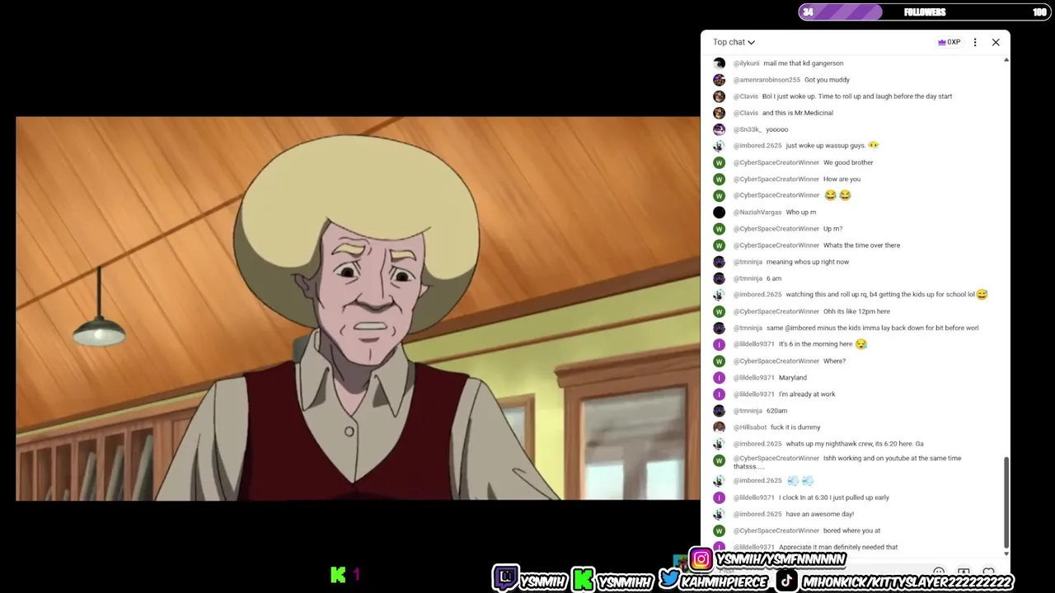Click the @Sn33k_ avatar
Viewport: 1055px width, 593px height.
tap(720, 129)
